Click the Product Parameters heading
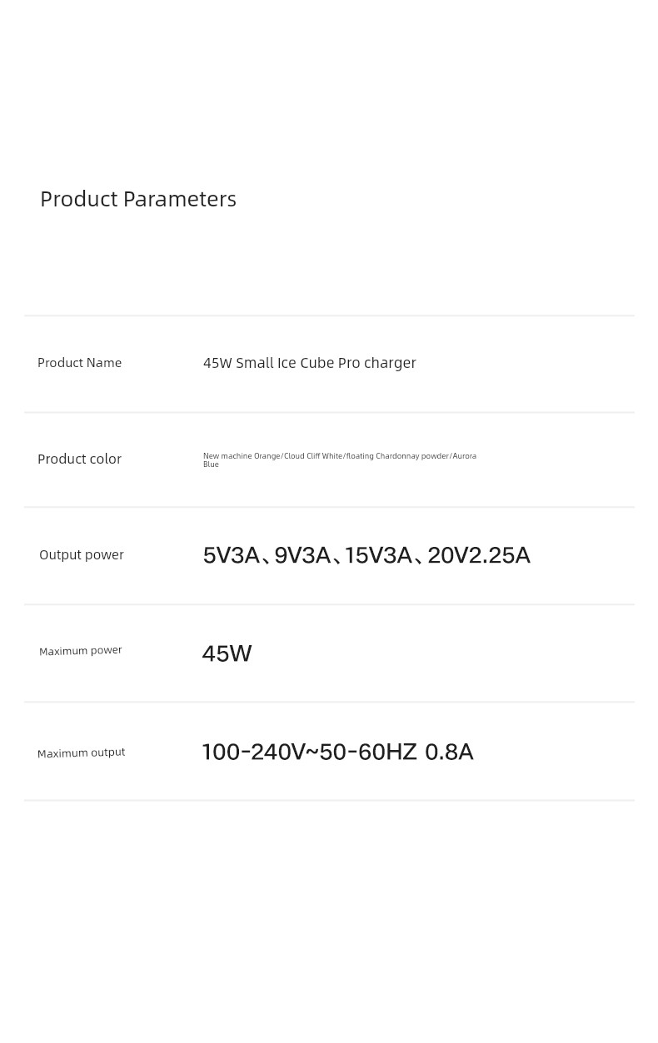 (138, 199)
